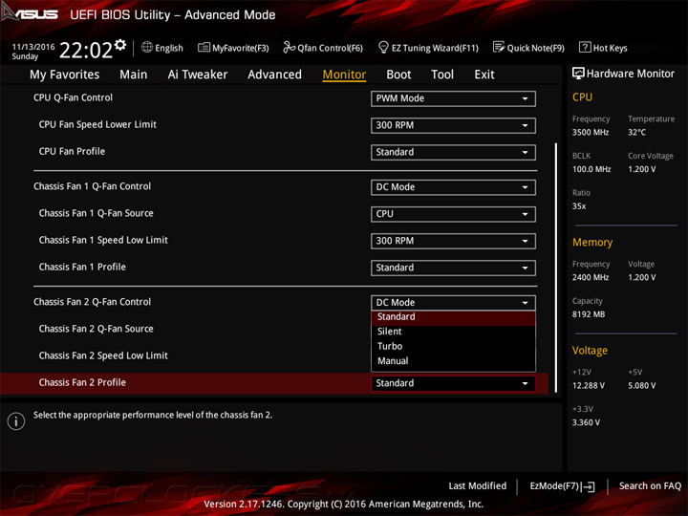Click the 8192 MB memory capacity value
The image size is (688, 516).
(589, 314)
